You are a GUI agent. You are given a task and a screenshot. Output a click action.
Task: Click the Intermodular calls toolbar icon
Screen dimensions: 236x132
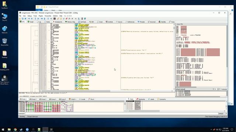point(79,19)
